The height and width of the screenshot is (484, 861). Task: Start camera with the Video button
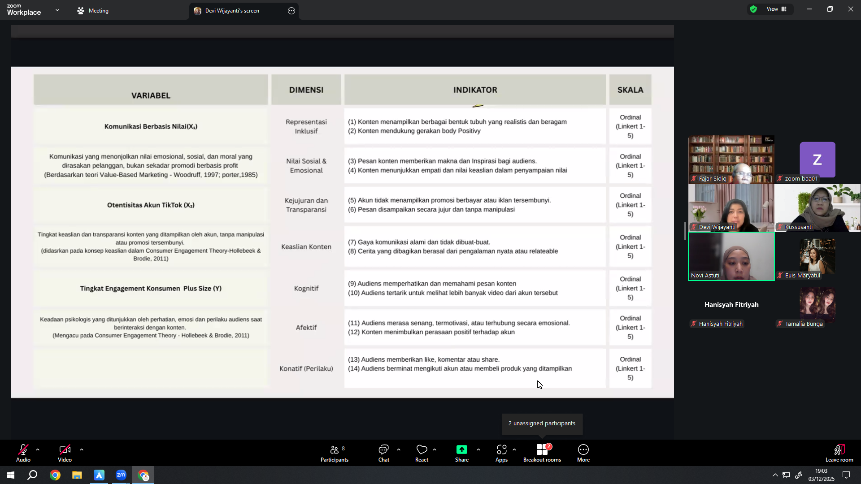point(65,453)
